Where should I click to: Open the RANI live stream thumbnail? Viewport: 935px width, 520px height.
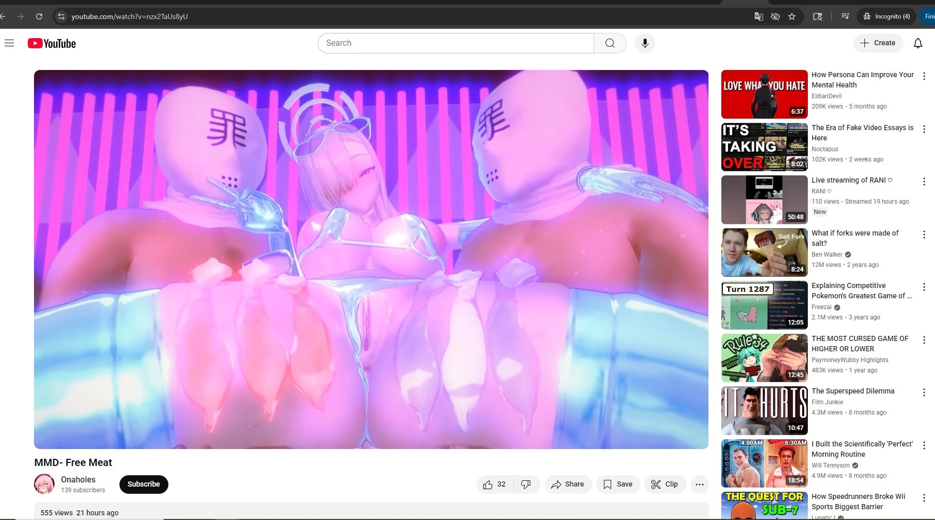pos(764,200)
